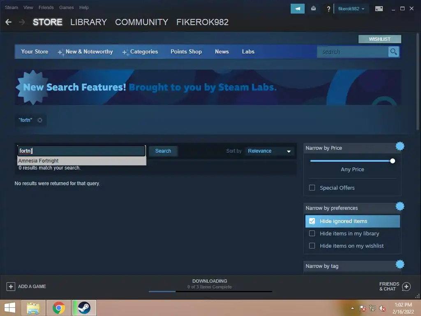421x316 pixels.
Task: Click the price slider handle
Action: 393,161
